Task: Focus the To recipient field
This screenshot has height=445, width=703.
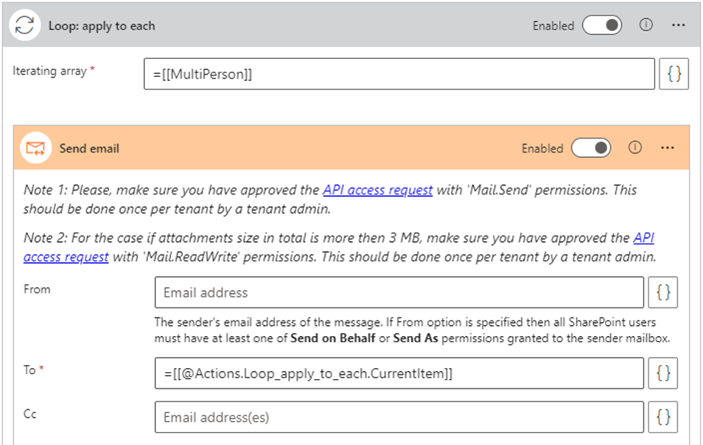Action: tap(399, 373)
